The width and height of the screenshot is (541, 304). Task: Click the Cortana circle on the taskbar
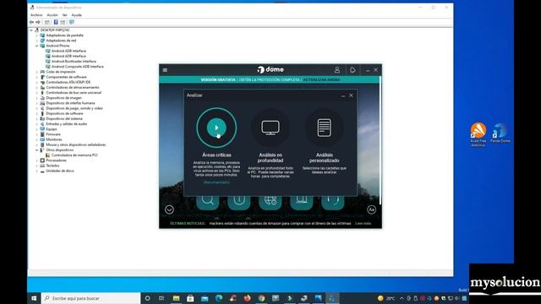tap(147, 298)
